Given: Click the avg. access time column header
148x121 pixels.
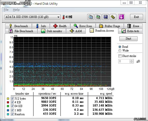Looking at the screenshot, I should pyautogui.click(x=74, y=94).
